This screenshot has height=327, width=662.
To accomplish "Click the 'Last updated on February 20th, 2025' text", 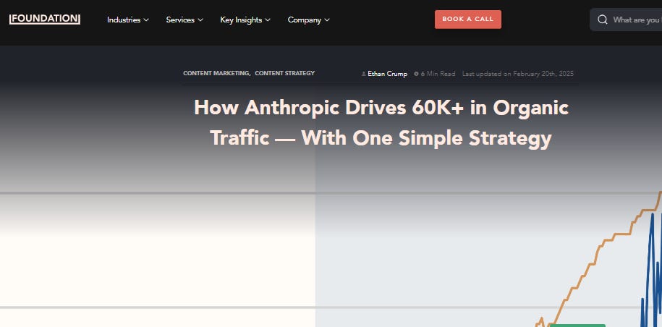I will [517, 74].
